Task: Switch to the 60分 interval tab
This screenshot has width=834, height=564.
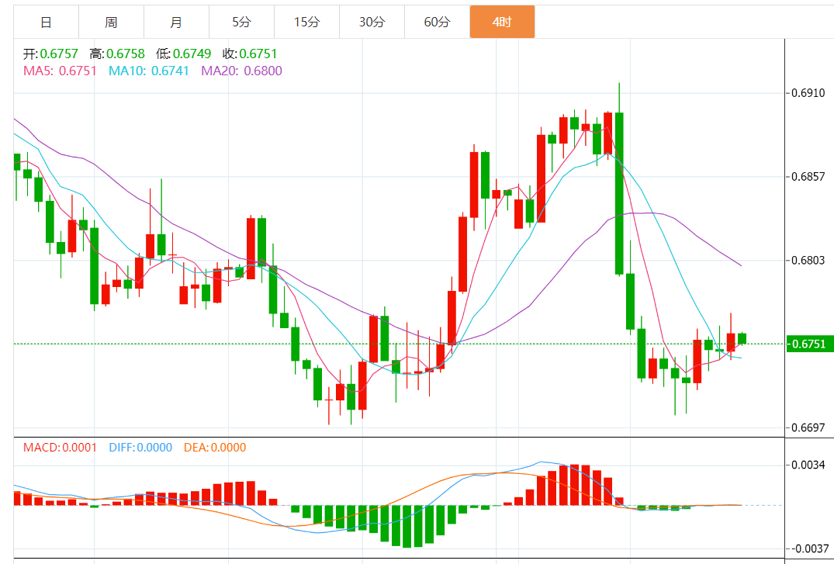Action: click(x=438, y=22)
